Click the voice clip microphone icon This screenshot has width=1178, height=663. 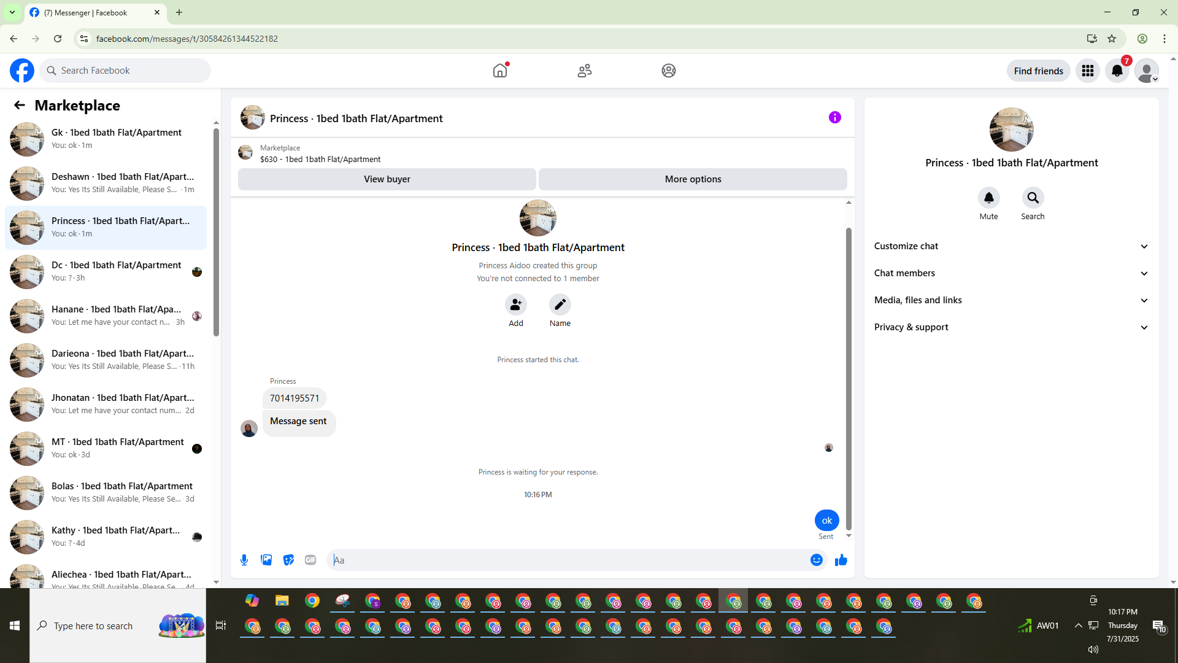coord(244,560)
